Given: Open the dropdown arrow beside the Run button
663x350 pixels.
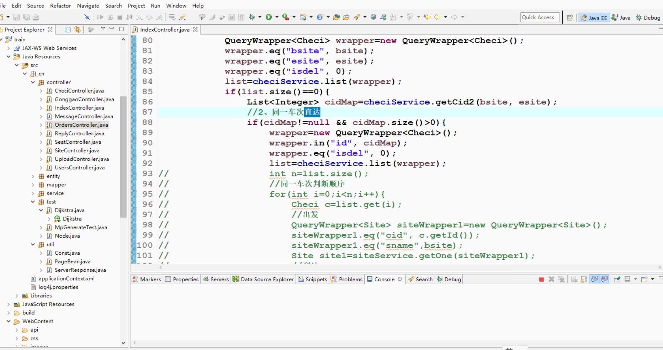Looking at the screenshot, I should pos(277,17).
